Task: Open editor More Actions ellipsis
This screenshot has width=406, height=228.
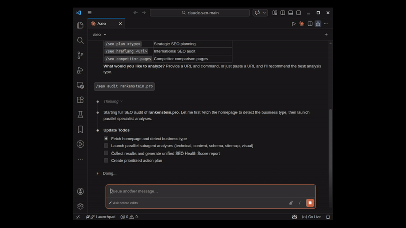Action: (326, 24)
